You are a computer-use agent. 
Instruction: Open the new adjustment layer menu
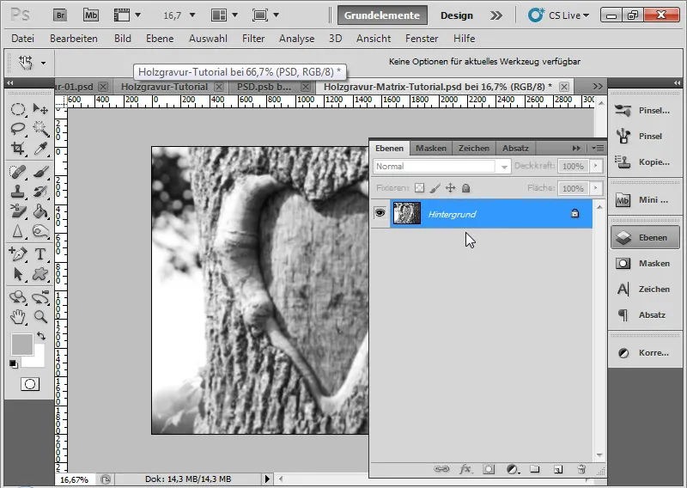[x=512, y=470]
